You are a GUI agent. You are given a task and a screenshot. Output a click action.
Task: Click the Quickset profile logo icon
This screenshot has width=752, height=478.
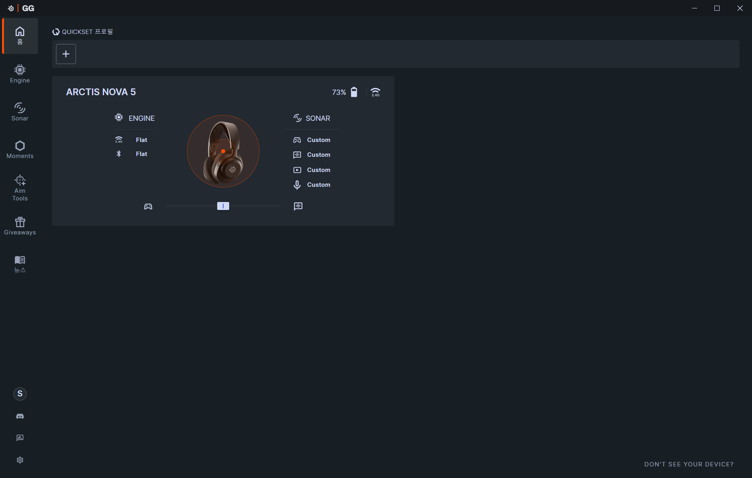click(56, 32)
